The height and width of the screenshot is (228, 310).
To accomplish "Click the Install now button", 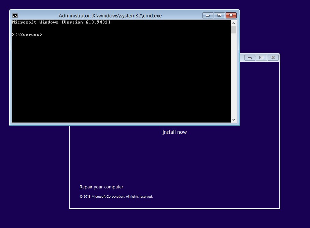I will 174,132.
